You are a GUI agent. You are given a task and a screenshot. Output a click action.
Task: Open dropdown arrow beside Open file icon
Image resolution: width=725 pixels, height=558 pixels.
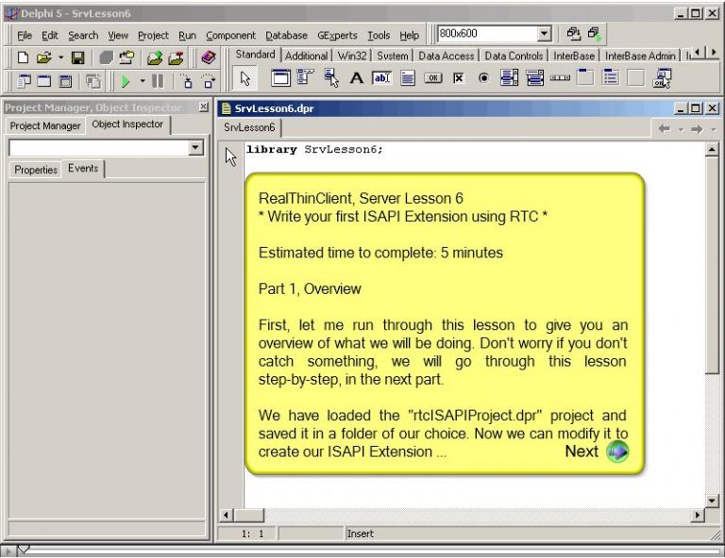click(60, 57)
